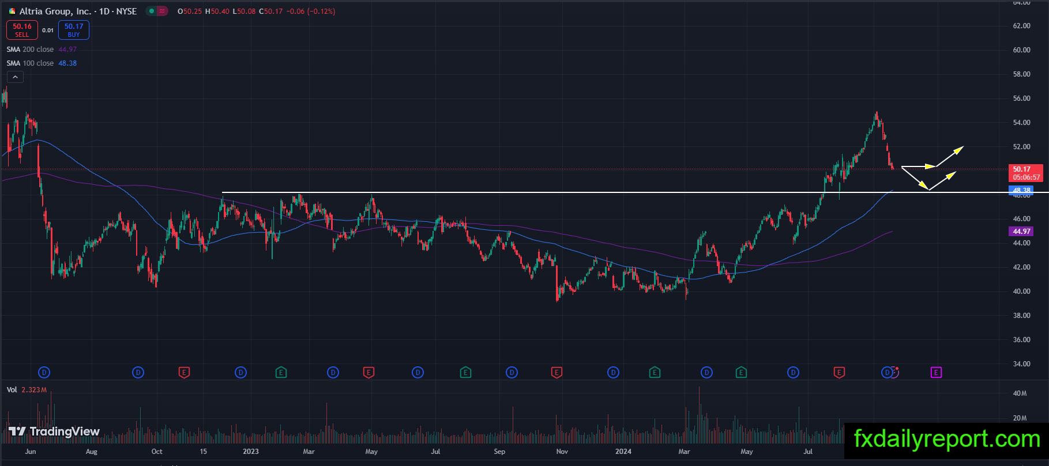Click the 36.00 price axis label

[1021, 340]
